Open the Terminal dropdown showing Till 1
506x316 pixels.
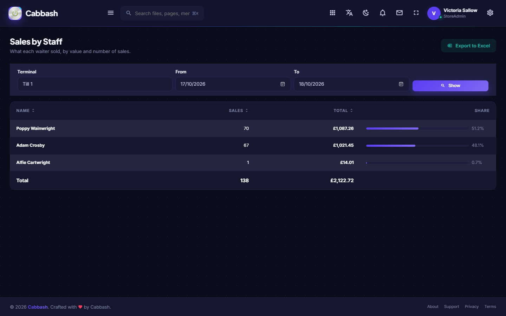pos(95,84)
